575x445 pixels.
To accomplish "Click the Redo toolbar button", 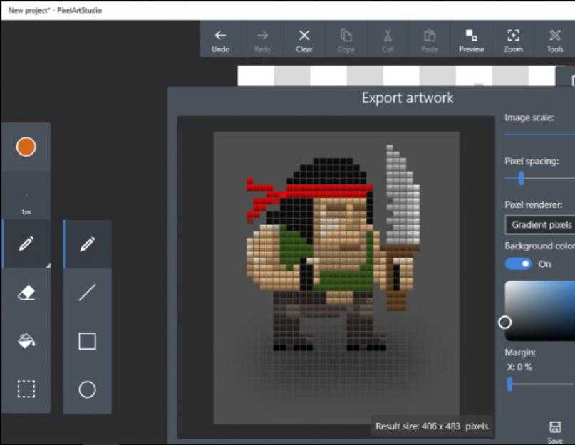I will [x=262, y=41].
